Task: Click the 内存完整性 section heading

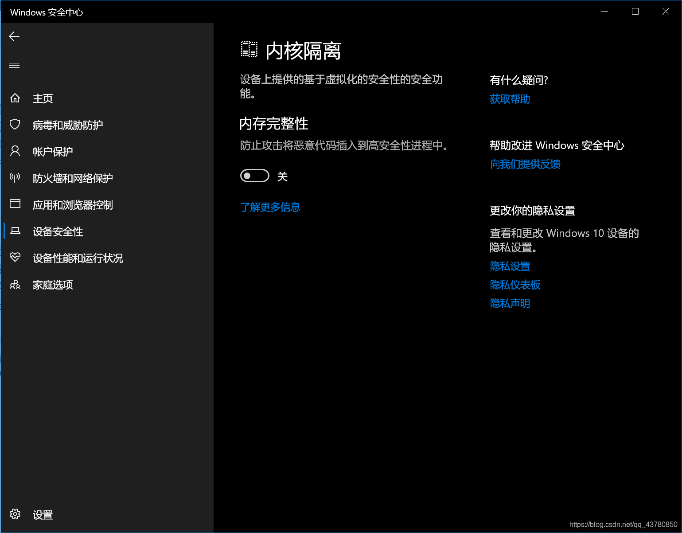Action: (x=274, y=123)
